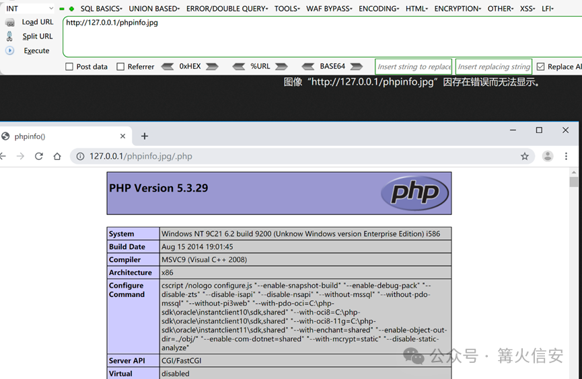
Task: Click the site information icon in address bar
Action: click(80, 156)
